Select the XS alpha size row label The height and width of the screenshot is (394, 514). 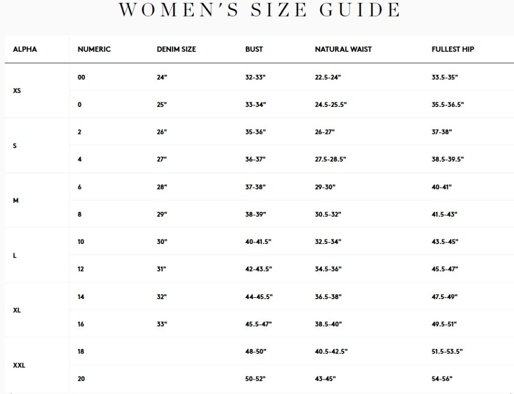17,91
